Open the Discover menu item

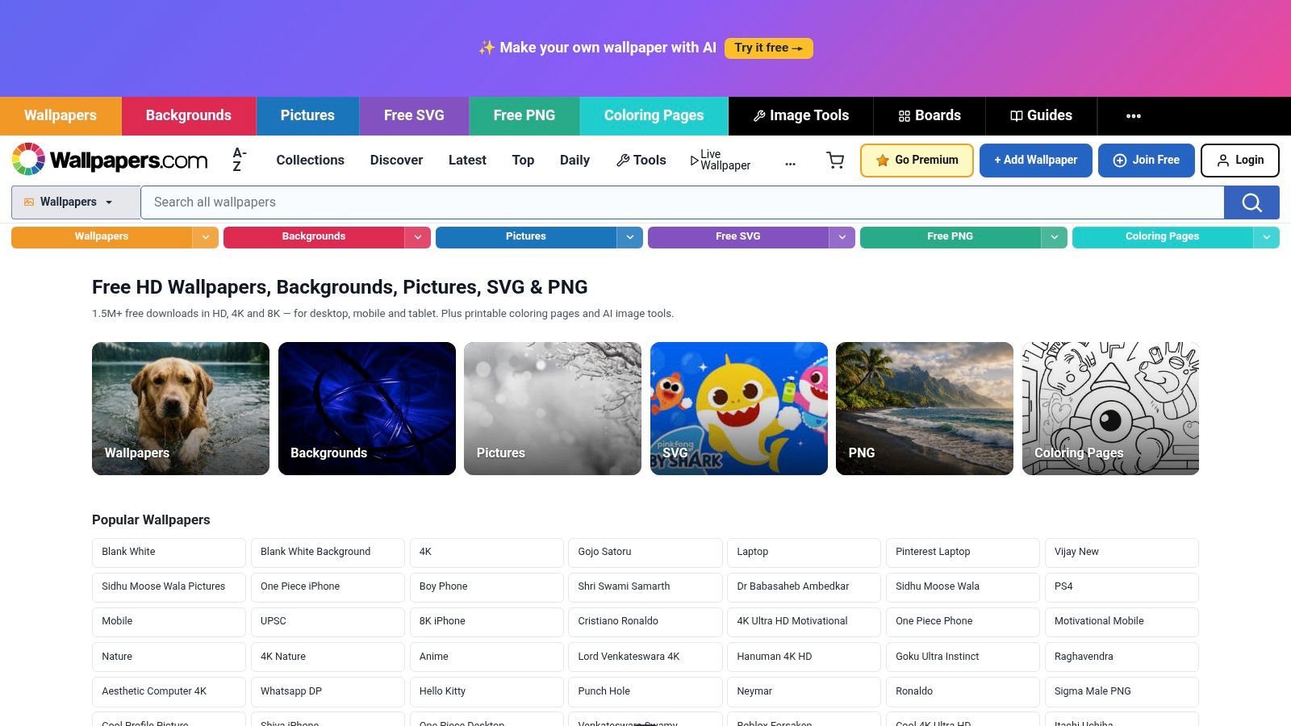396,160
